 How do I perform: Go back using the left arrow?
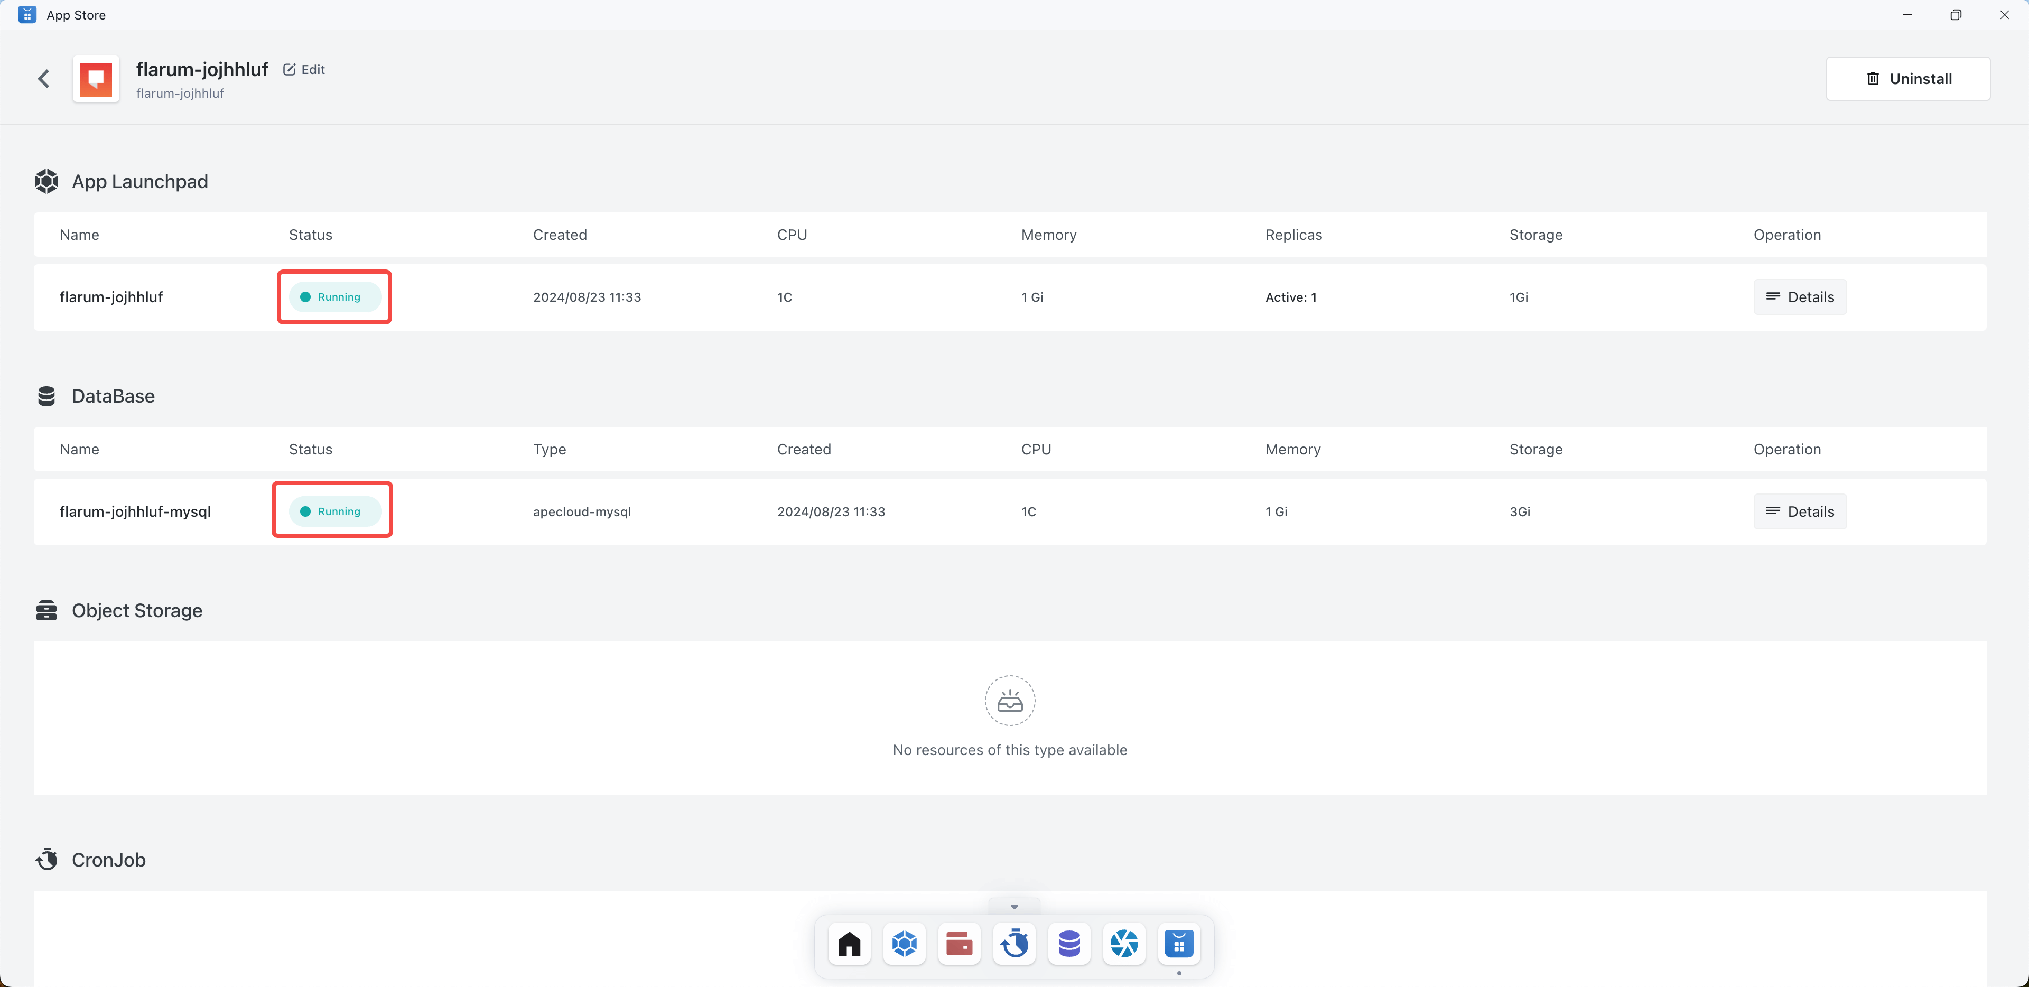tap(44, 79)
